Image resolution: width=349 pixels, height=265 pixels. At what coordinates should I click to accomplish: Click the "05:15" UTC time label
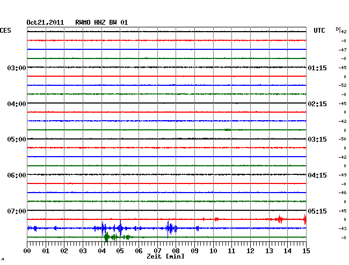317,211
